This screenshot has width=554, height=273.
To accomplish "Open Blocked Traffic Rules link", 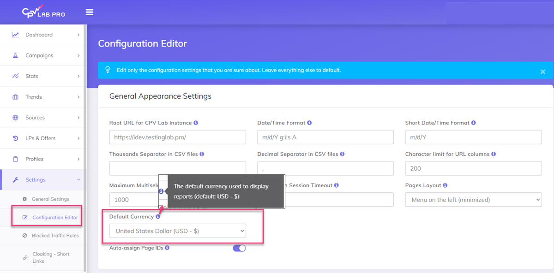I will tap(55, 236).
